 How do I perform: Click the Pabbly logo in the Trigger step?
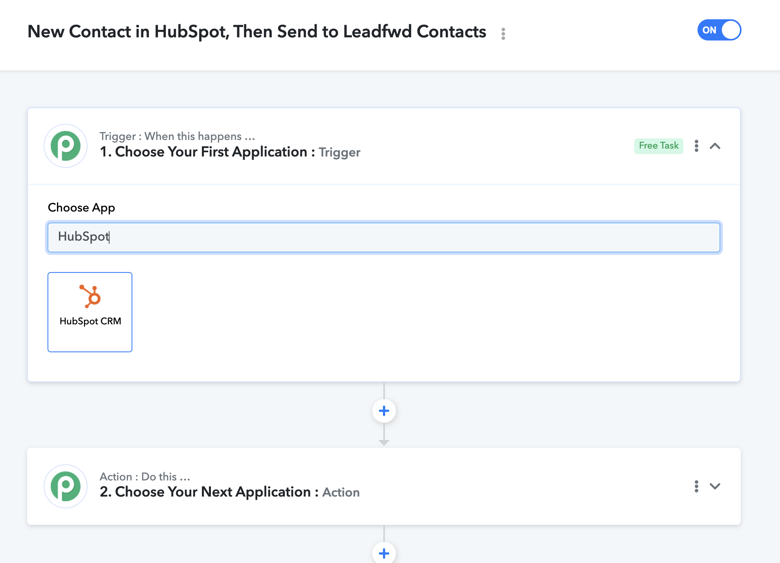coord(66,146)
